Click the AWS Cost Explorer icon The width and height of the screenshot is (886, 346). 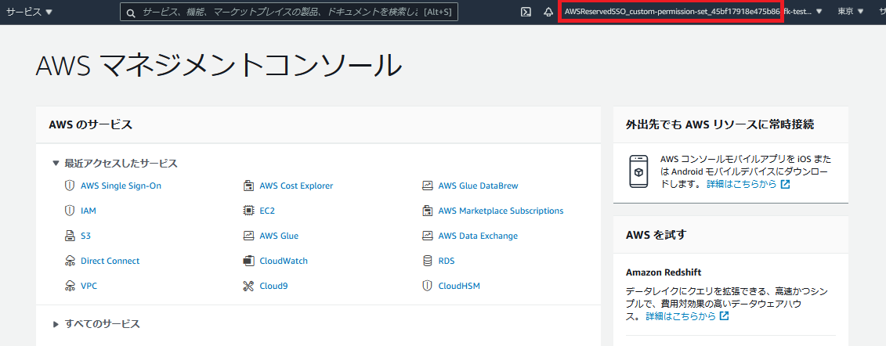(x=248, y=186)
